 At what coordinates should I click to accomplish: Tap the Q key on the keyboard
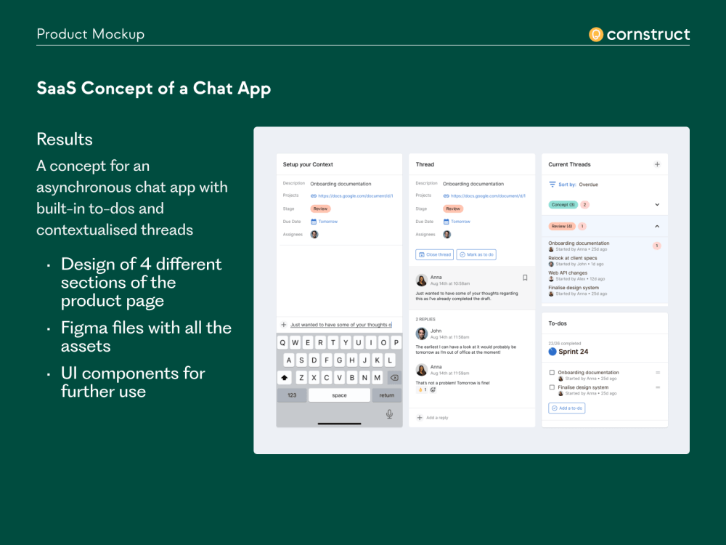click(x=282, y=342)
